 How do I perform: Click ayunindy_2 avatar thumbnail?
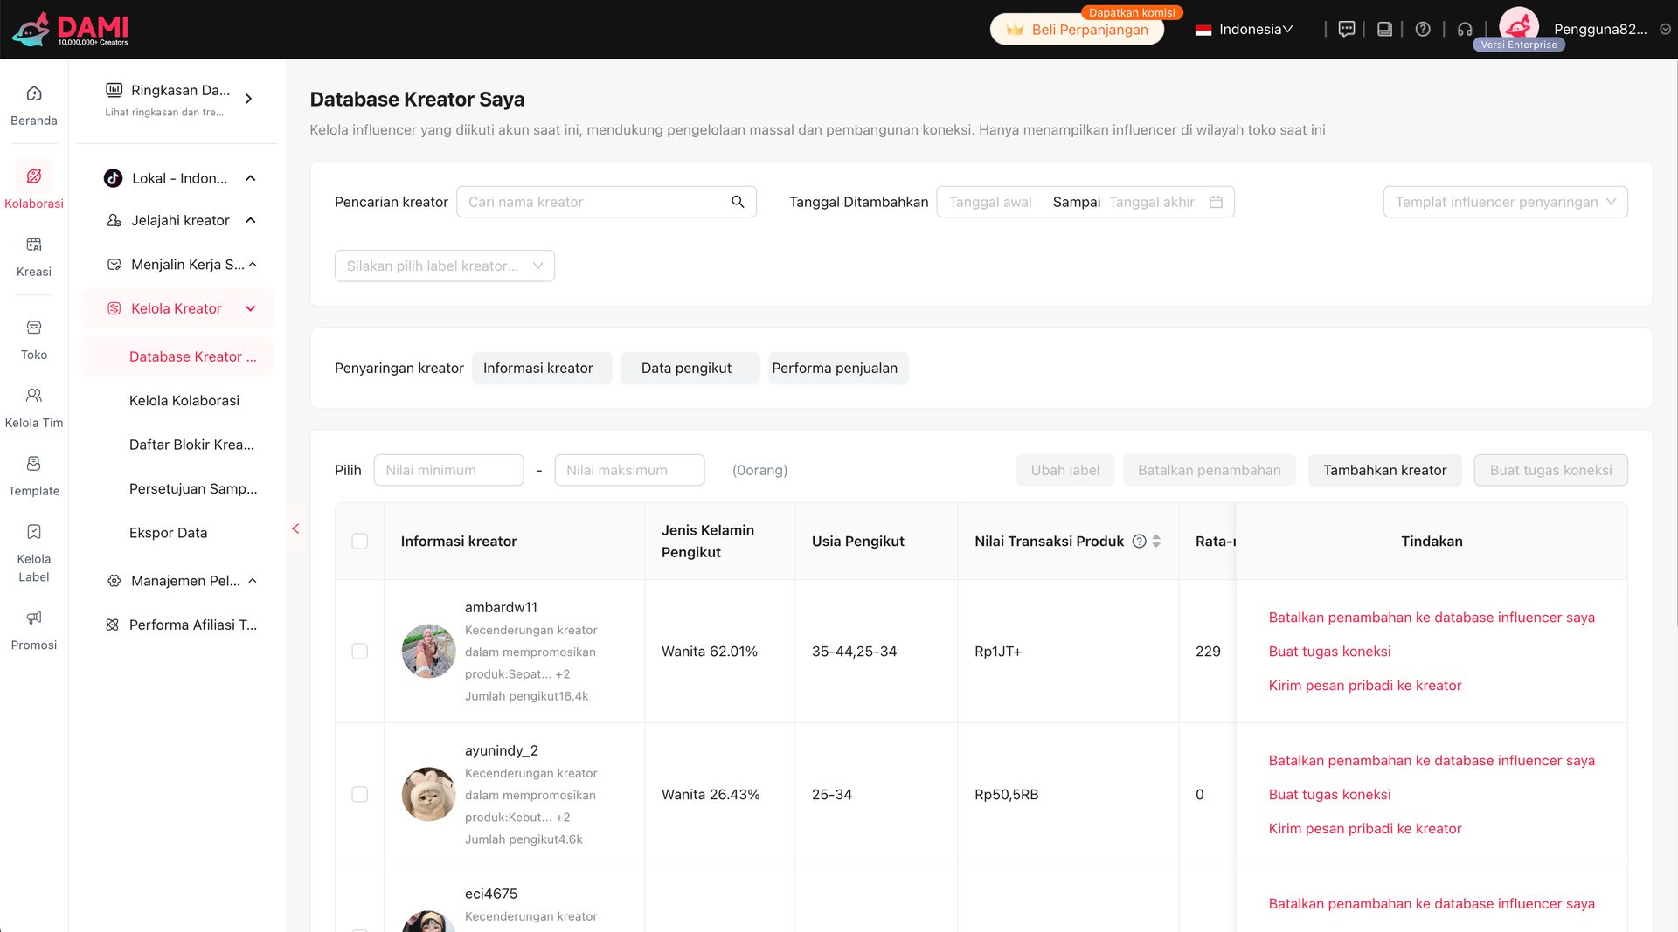(x=428, y=794)
